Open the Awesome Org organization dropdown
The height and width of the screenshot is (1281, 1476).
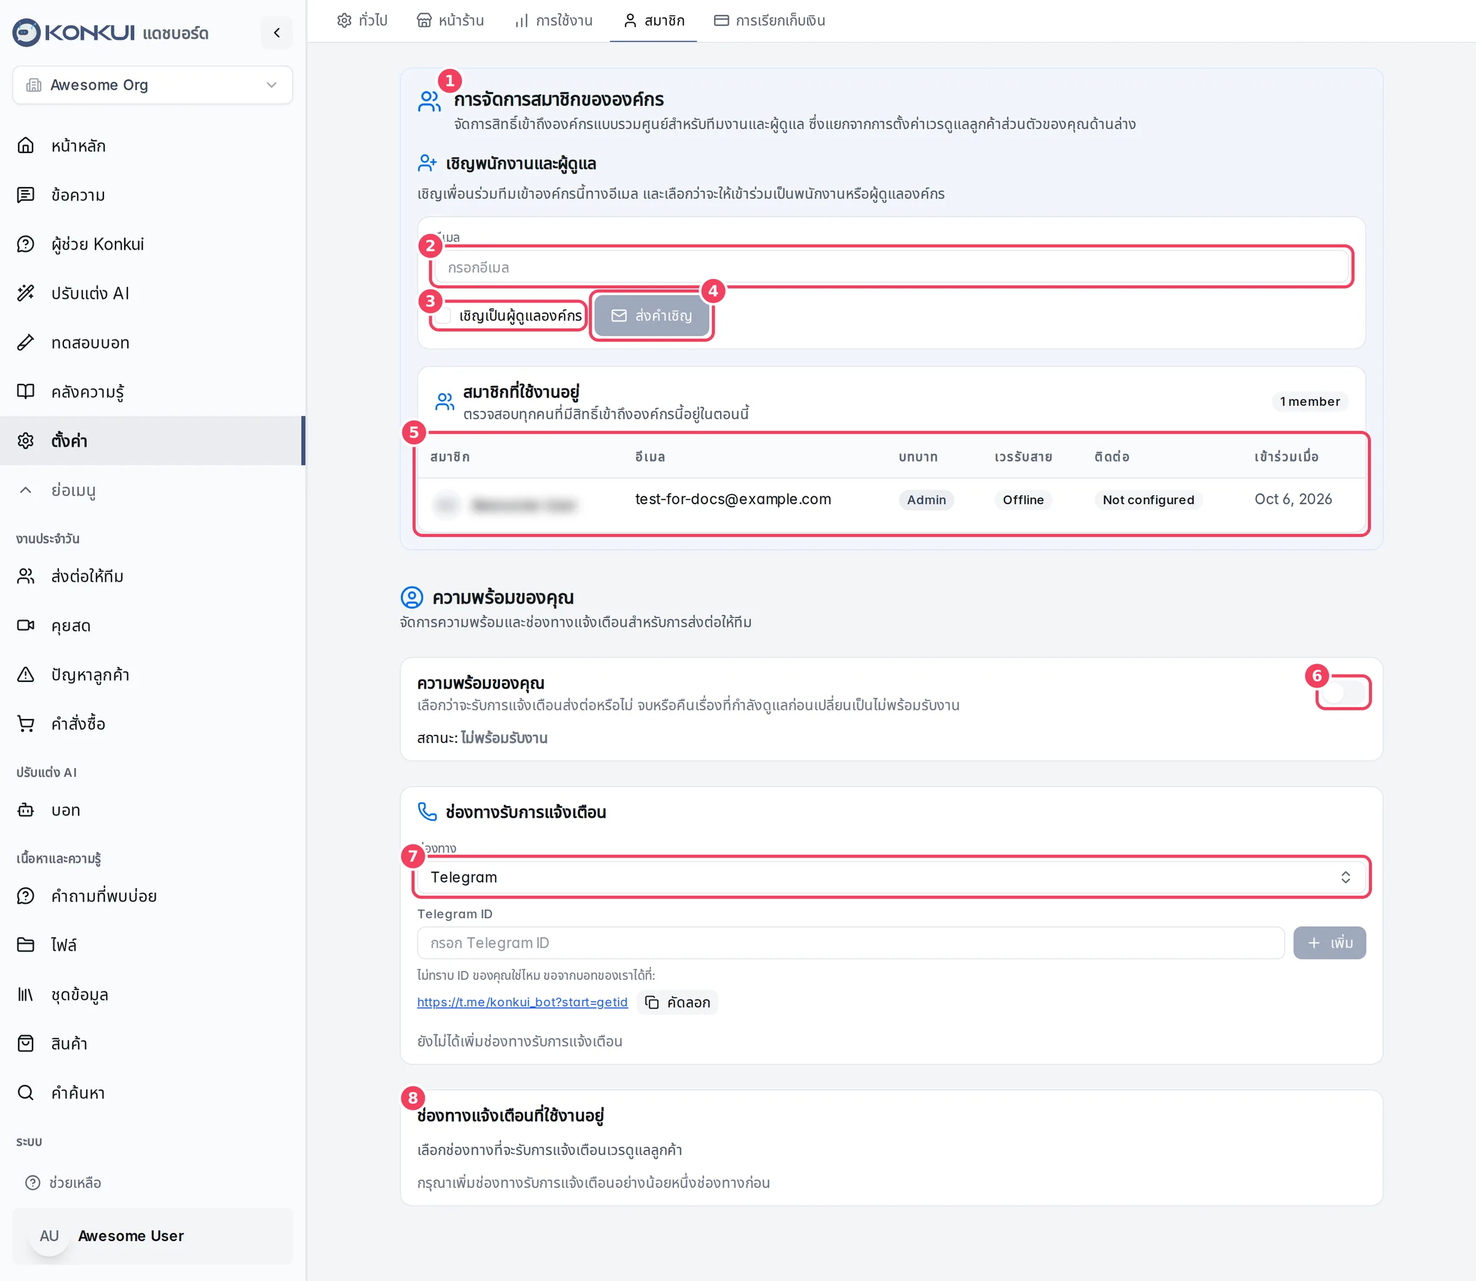pos(153,85)
